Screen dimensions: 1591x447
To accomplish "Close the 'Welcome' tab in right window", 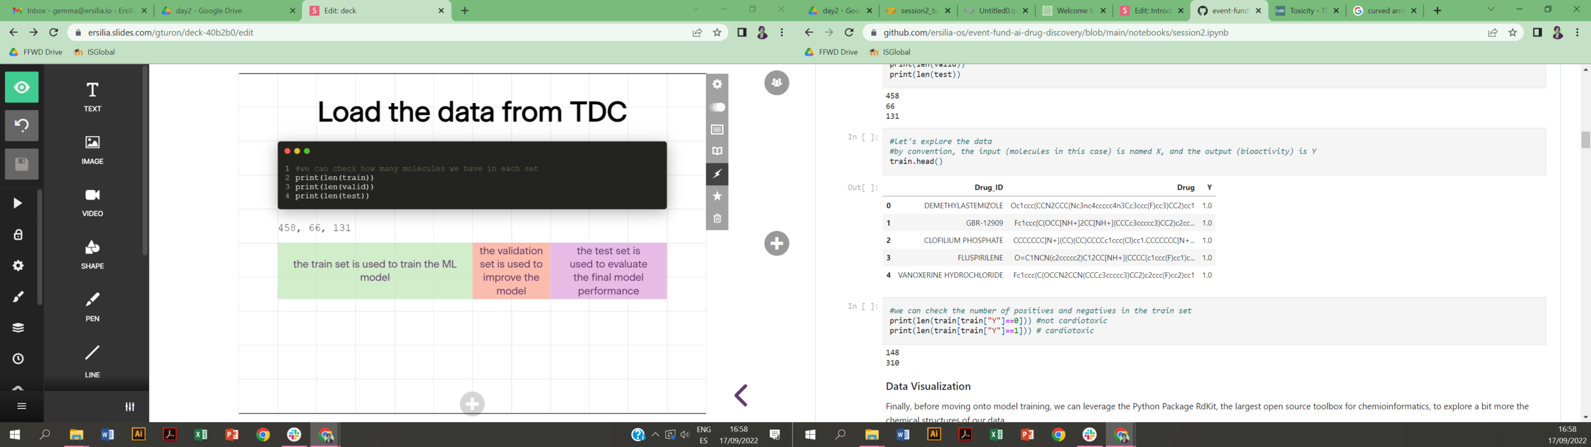I will [x=1103, y=11].
